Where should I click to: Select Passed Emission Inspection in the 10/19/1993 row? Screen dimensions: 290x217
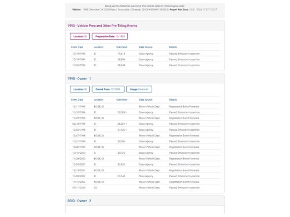(x=184, y=54)
